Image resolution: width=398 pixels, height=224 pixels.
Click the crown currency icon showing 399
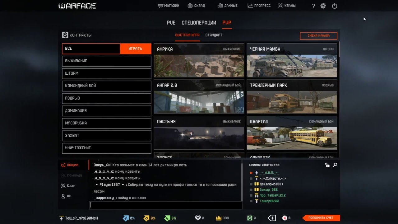tap(219, 218)
